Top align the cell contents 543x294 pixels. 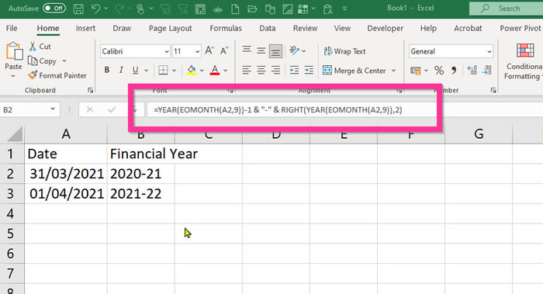tap(247, 50)
